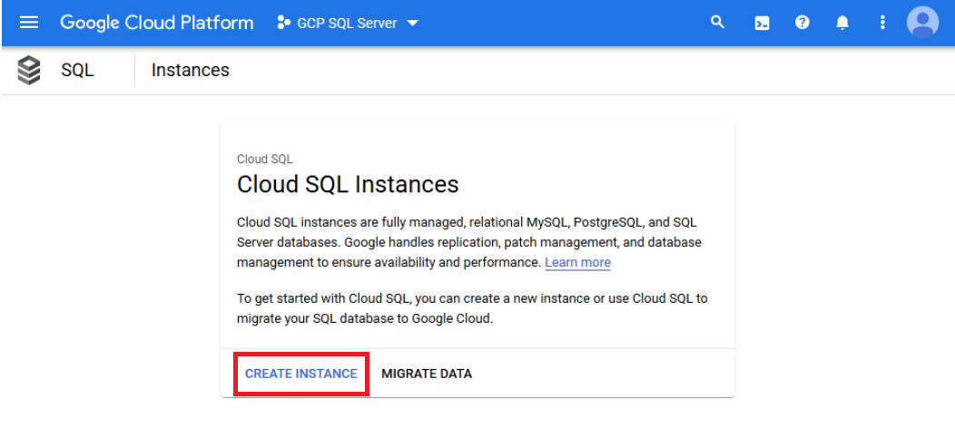Viewport: 955px width, 428px height.
Task: Click the Google Cloud Platform logo text
Action: [x=156, y=23]
